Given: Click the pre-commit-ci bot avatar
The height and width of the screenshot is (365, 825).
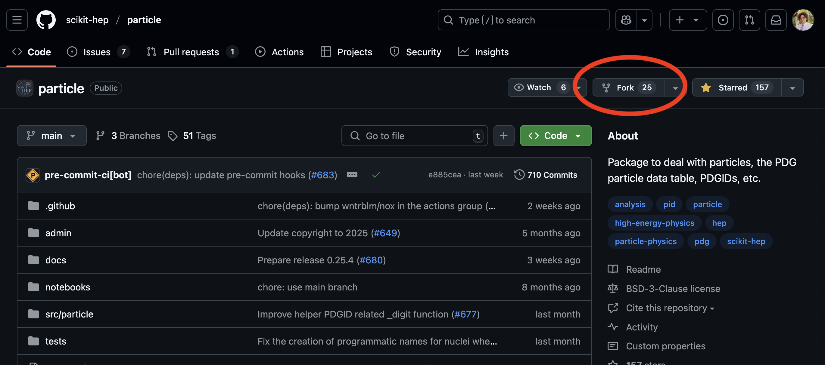Looking at the screenshot, I should coord(33,175).
